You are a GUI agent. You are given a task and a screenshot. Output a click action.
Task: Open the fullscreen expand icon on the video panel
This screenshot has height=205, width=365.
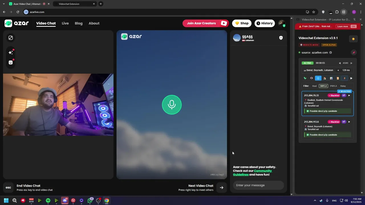pos(11,38)
